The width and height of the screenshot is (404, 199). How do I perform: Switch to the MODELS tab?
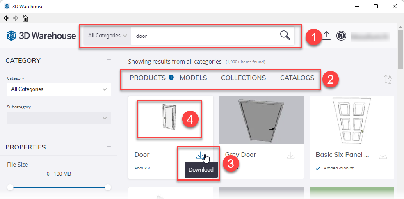[x=193, y=78]
